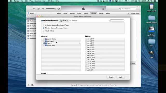Click the Revert button
The width and height of the screenshot is (166, 93).
pyautogui.click(x=111, y=77)
